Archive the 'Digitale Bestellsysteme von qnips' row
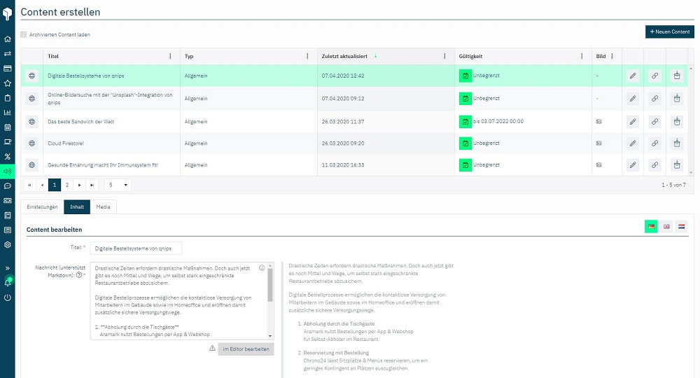The height and width of the screenshot is (378, 700). click(x=677, y=76)
